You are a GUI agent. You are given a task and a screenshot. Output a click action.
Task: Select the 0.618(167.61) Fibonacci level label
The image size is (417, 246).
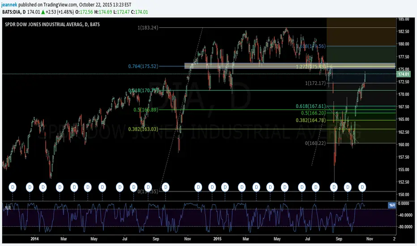[x=311, y=106]
